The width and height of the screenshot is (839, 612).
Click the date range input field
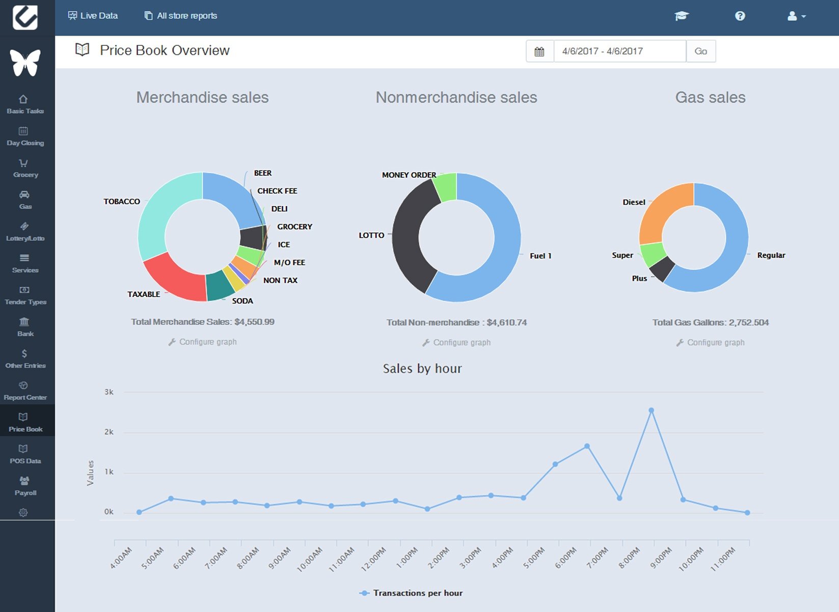point(619,51)
